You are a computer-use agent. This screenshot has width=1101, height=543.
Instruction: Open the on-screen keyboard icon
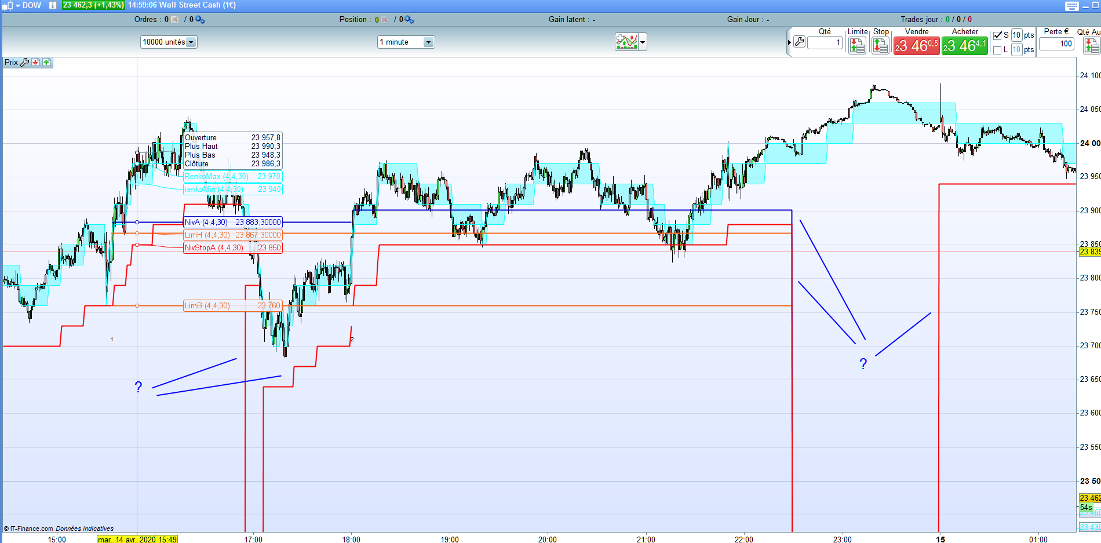tap(1071, 6)
